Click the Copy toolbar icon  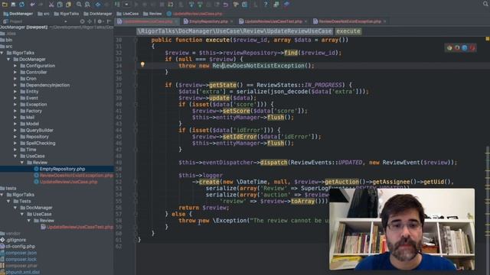pos(60,5)
